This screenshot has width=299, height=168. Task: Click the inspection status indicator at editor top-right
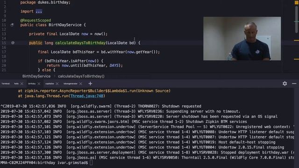297,3
